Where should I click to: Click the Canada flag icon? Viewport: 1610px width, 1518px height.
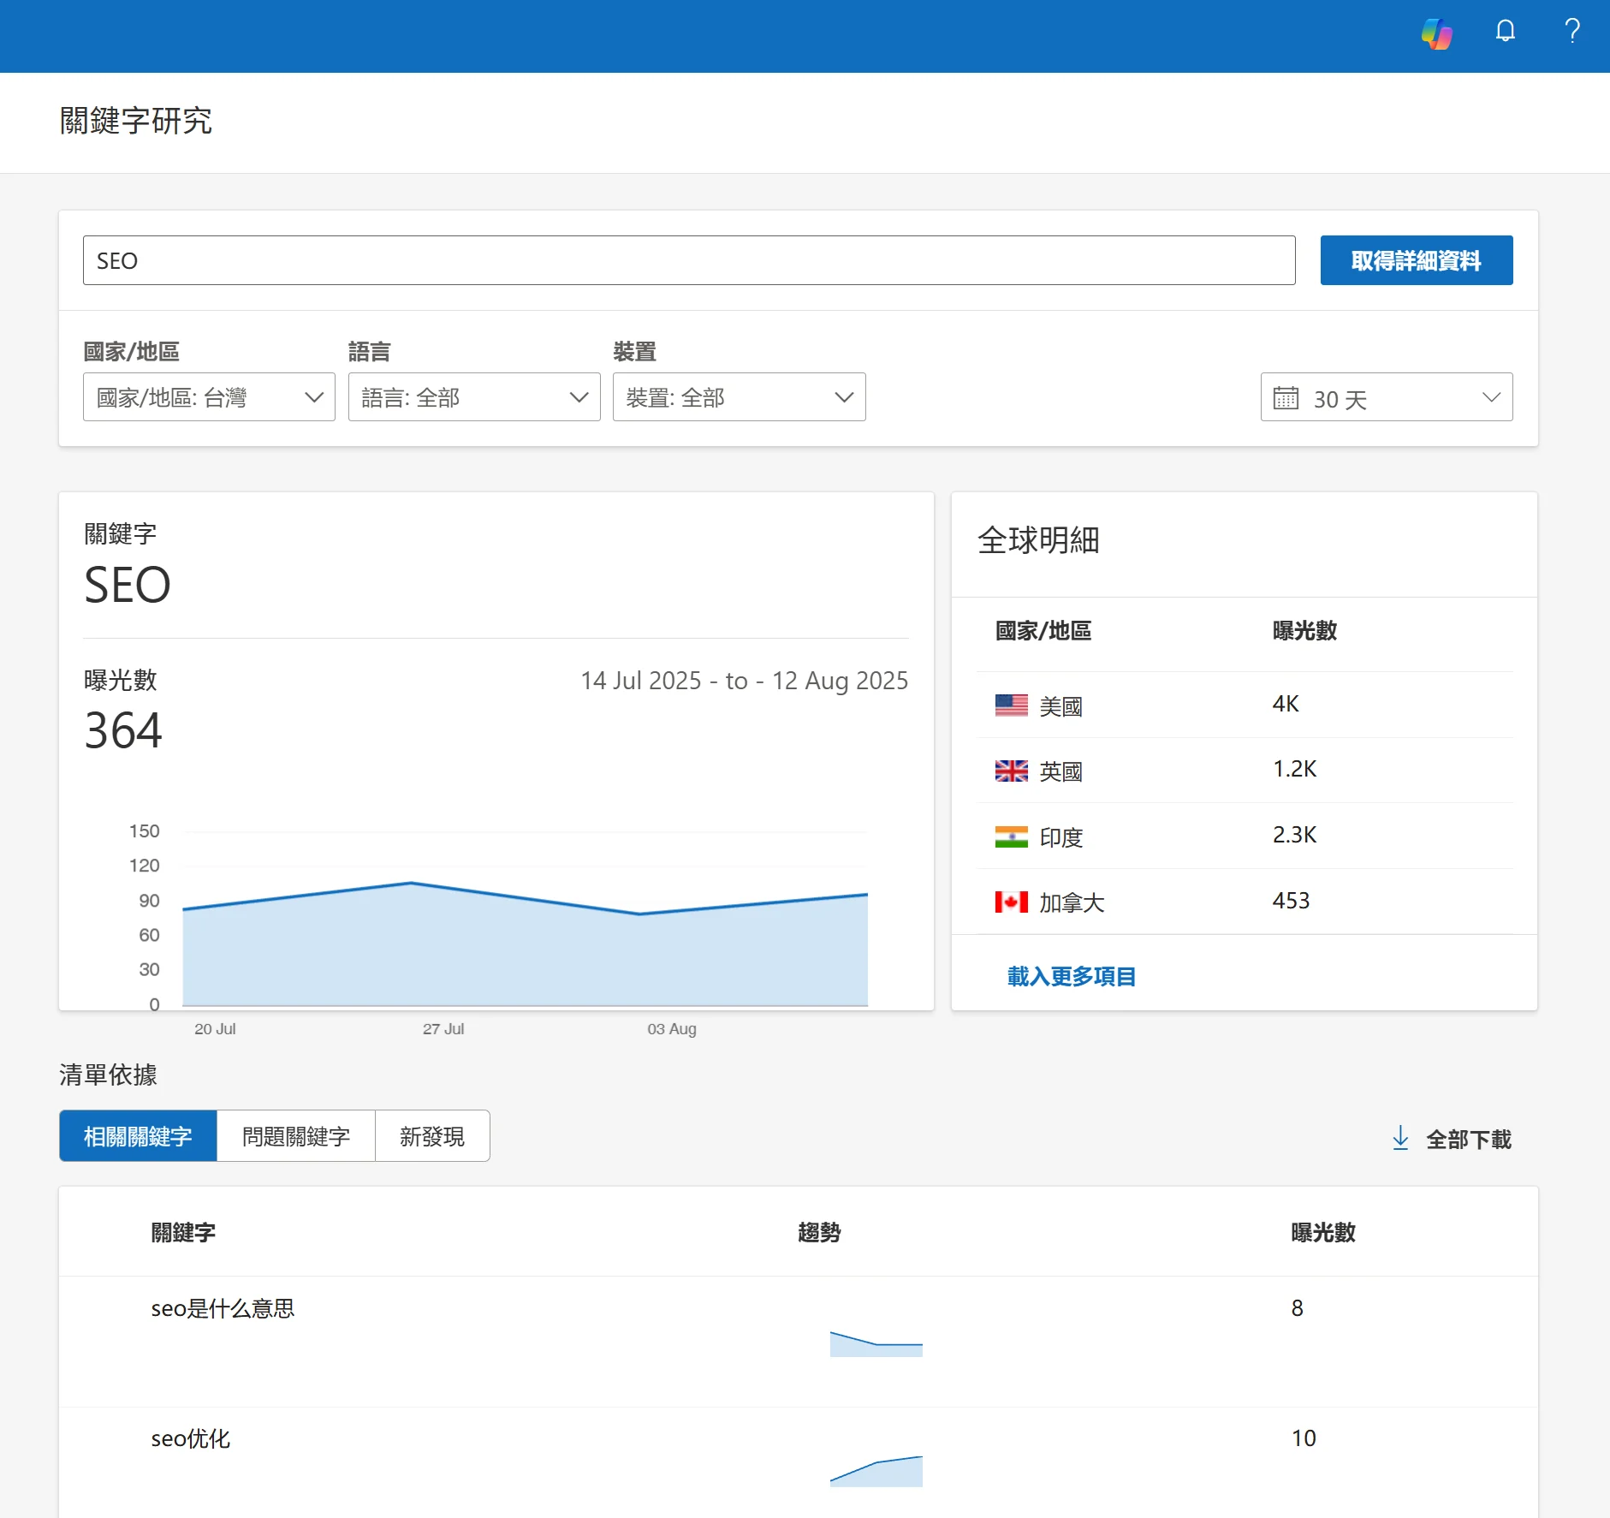coord(1011,902)
